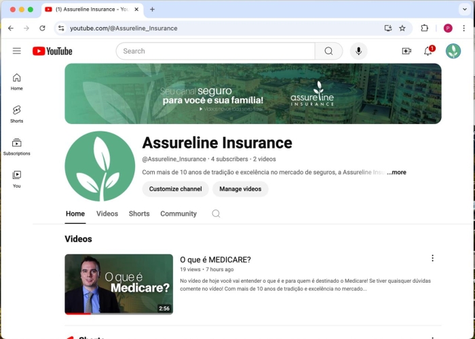Expand channel description with "...more"

pos(396,172)
